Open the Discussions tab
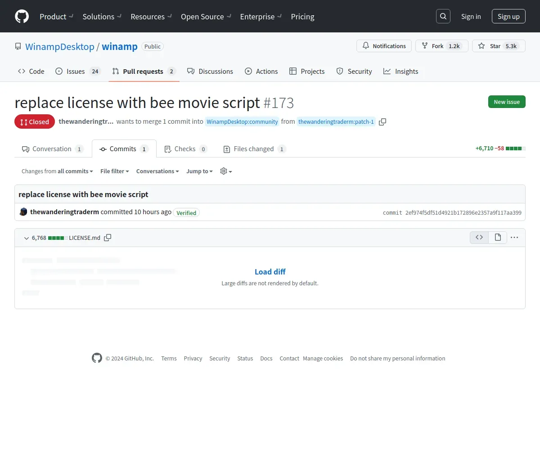The width and height of the screenshot is (540, 450). tap(210, 71)
